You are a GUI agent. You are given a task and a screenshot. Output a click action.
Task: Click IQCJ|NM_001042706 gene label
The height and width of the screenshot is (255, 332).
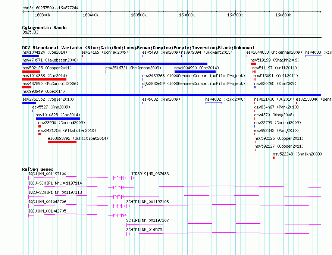[x=47, y=202]
